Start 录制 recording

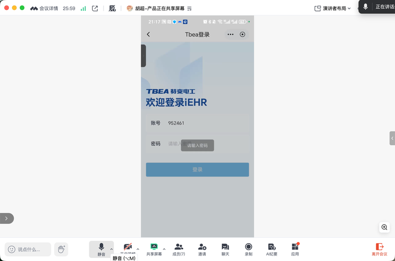click(x=248, y=250)
